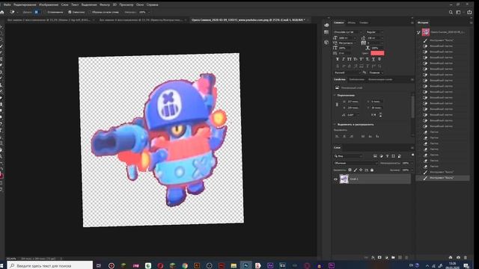Toggle faux italic text style
The height and width of the screenshot is (269, 479).
pyautogui.click(x=344, y=59)
